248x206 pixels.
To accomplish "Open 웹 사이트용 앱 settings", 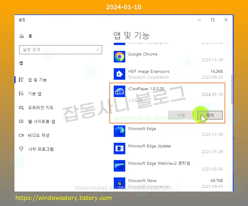I will (42, 121).
